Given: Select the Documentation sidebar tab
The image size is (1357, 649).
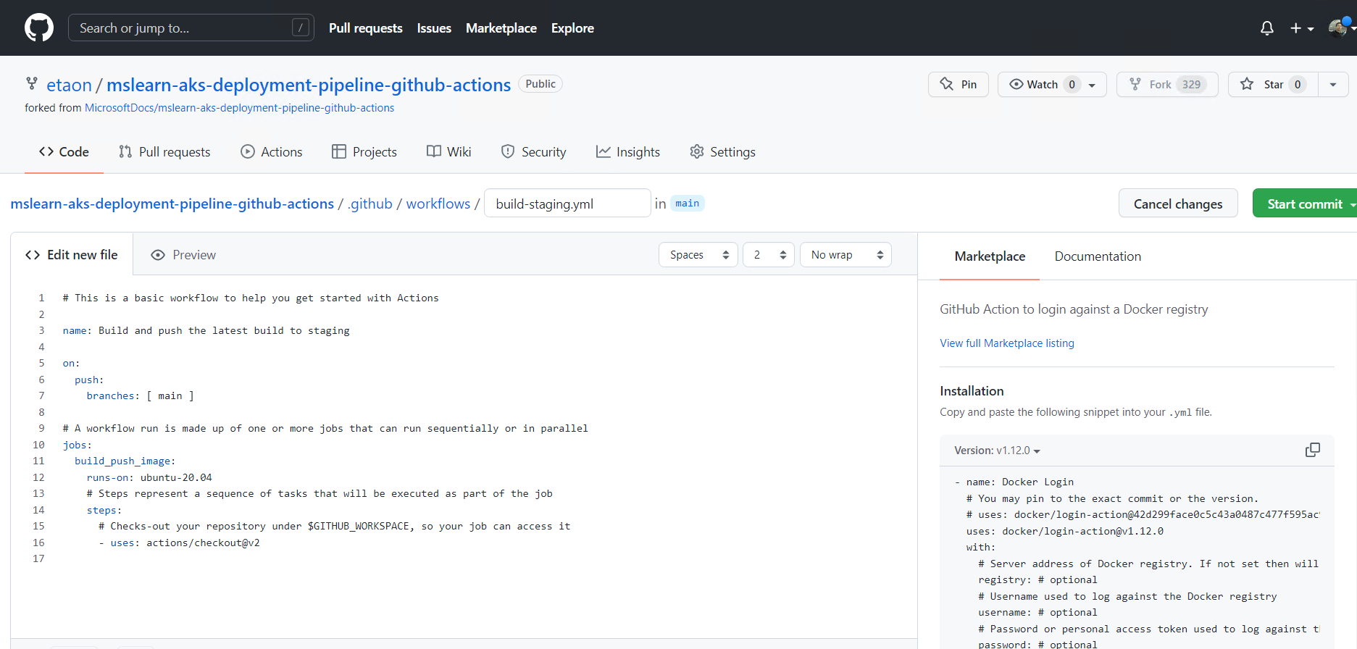Looking at the screenshot, I should click(1098, 256).
